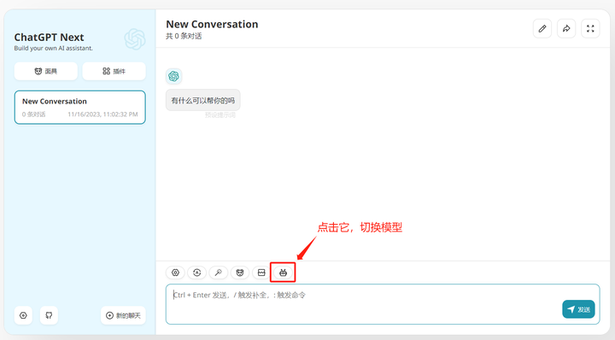
Task: Click the 面具 mask button in sidebar
Action: pos(46,72)
